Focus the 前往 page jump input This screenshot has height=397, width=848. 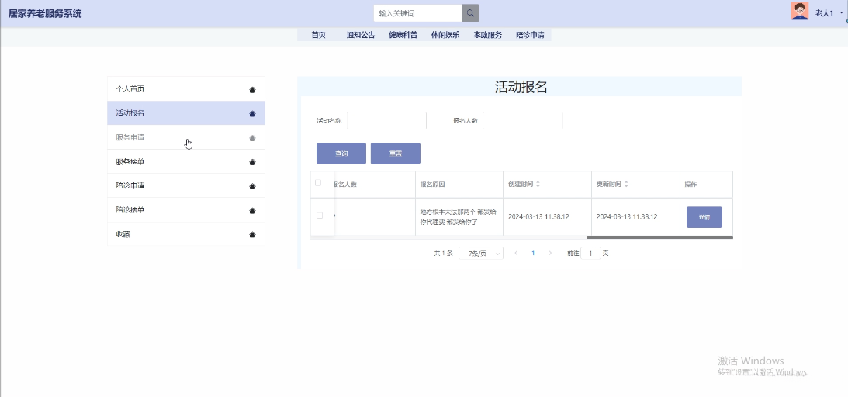590,253
